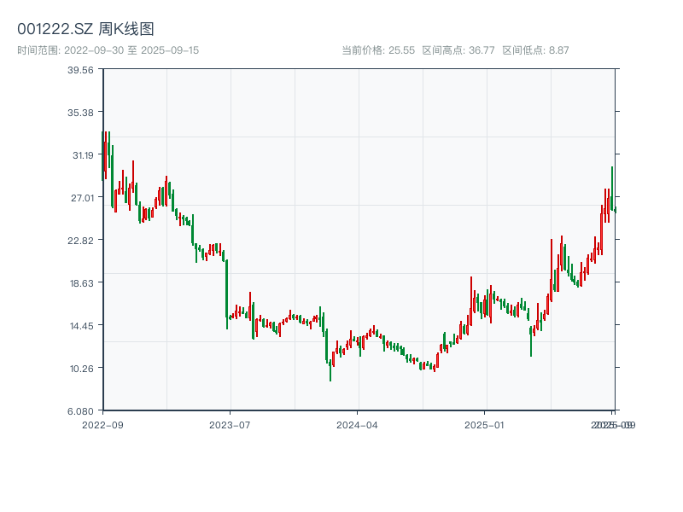Click the 14.45 y-axis price label

79,326
